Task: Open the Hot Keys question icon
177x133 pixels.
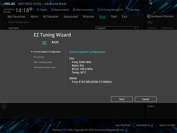Action: [128, 9]
